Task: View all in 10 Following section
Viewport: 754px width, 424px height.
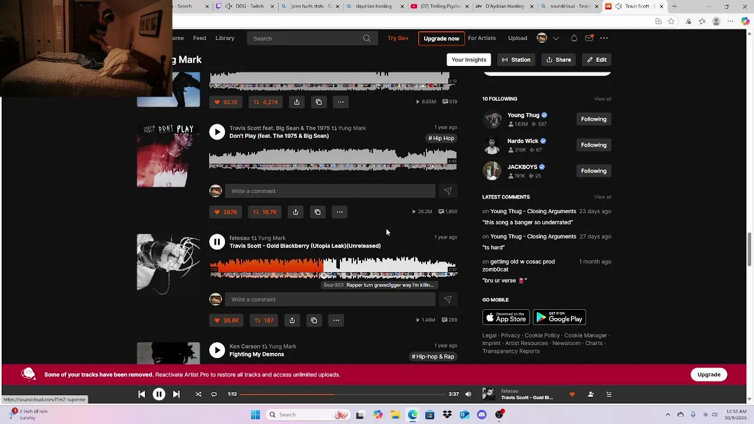Action: pos(602,99)
